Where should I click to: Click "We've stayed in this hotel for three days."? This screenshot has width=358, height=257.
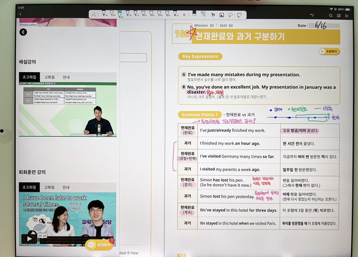point(239,210)
